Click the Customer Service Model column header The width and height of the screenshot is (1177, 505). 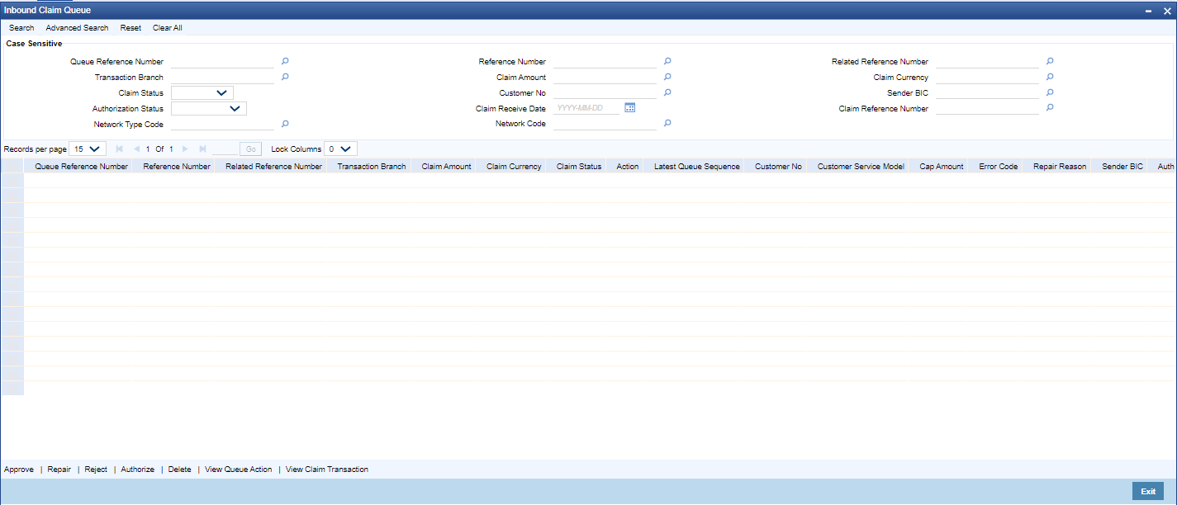click(861, 166)
